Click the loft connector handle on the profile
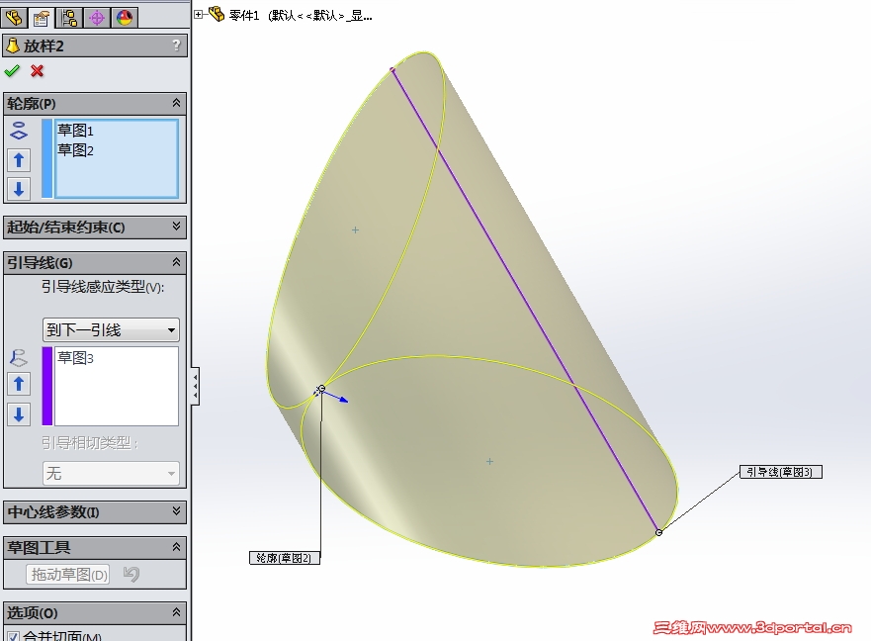This screenshot has height=641, width=871. tap(321, 389)
